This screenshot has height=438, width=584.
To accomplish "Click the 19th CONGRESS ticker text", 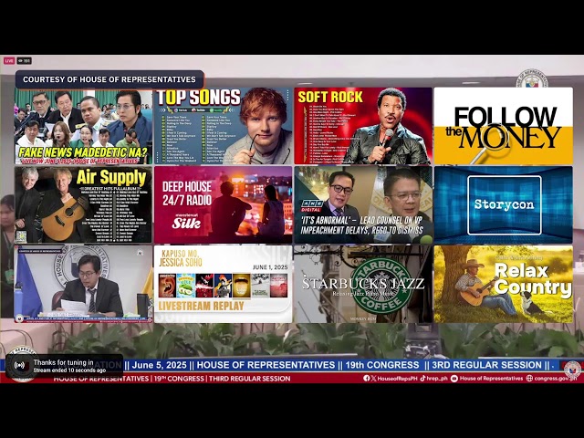I will (x=382, y=365).
